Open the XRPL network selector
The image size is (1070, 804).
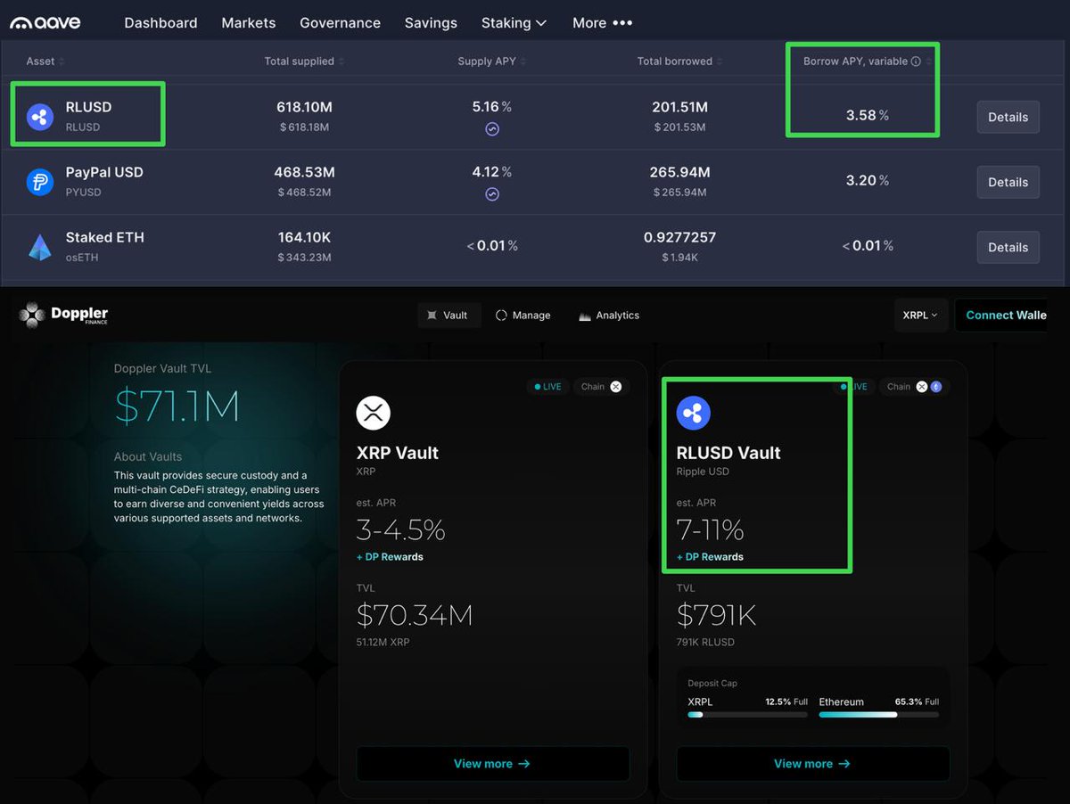(920, 316)
